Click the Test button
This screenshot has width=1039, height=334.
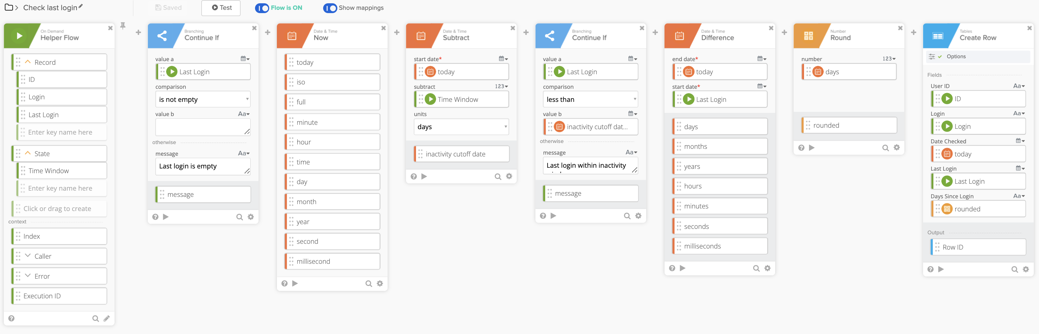(x=221, y=8)
